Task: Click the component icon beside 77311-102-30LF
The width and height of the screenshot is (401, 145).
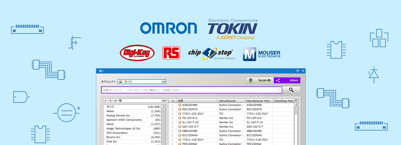Action: [180, 114]
